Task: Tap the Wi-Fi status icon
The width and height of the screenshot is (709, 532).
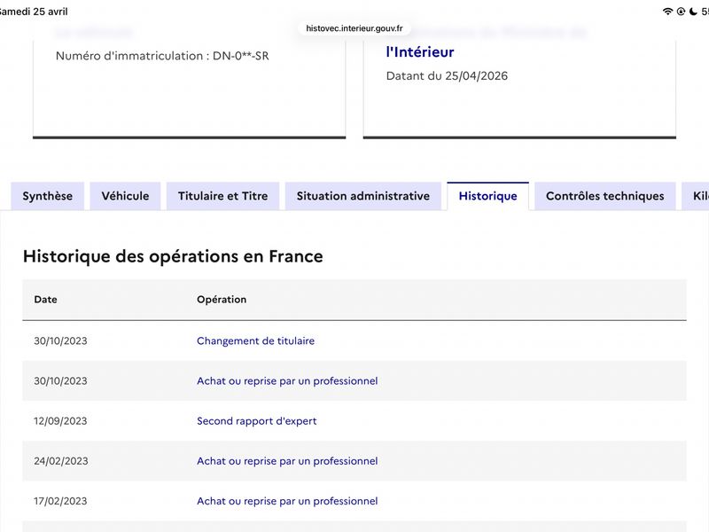Action: click(x=667, y=12)
